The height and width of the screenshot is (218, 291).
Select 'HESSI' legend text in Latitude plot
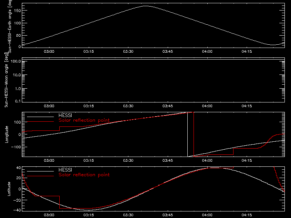[65, 170]
